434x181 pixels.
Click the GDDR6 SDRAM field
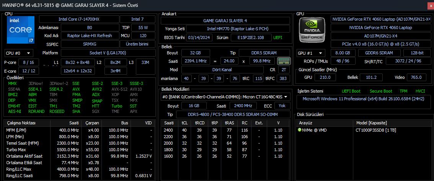click(380, 53)
